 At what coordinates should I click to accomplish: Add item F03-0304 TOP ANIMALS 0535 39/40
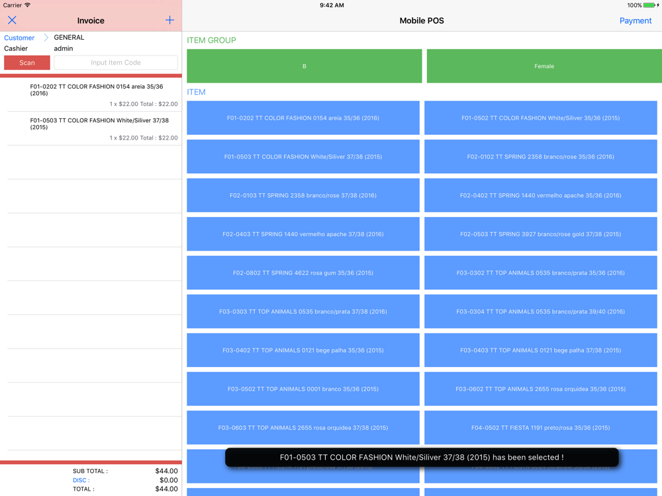(541, 311)
